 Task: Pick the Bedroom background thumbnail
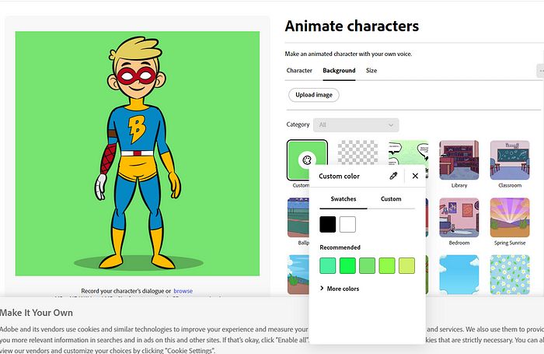tap(459, 217)
